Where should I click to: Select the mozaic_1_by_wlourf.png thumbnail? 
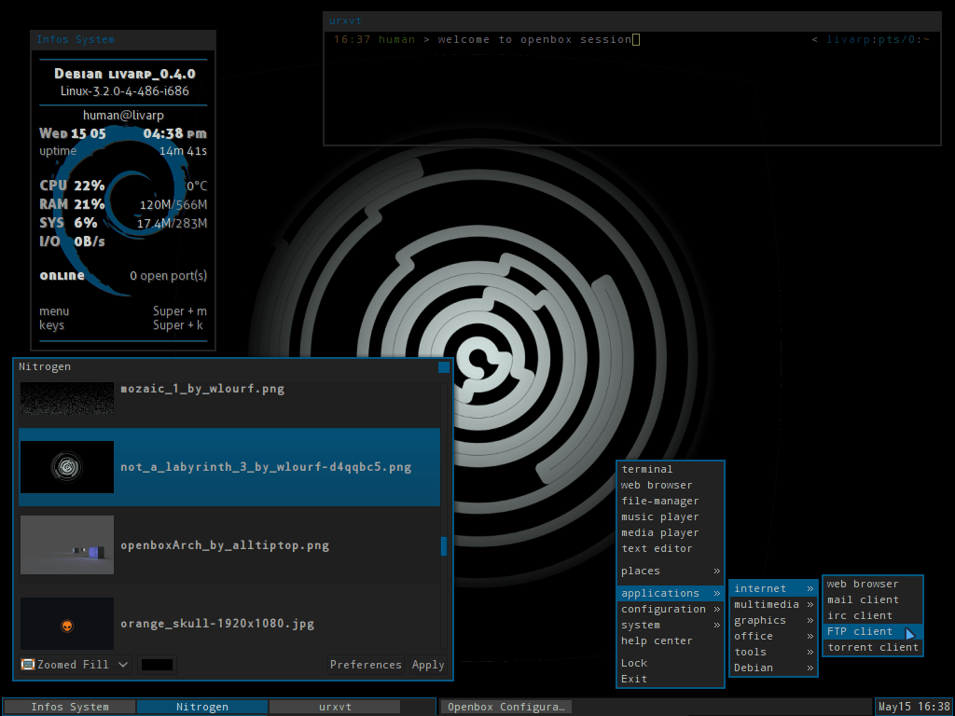point(67,399)
